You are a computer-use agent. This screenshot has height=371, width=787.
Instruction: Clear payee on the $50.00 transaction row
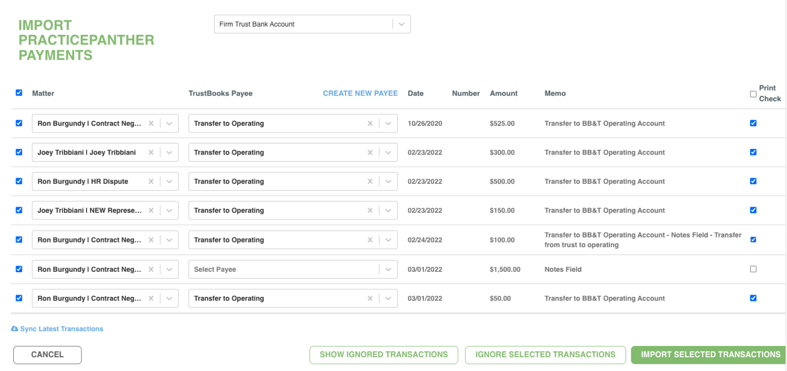(x=370, y=298)
